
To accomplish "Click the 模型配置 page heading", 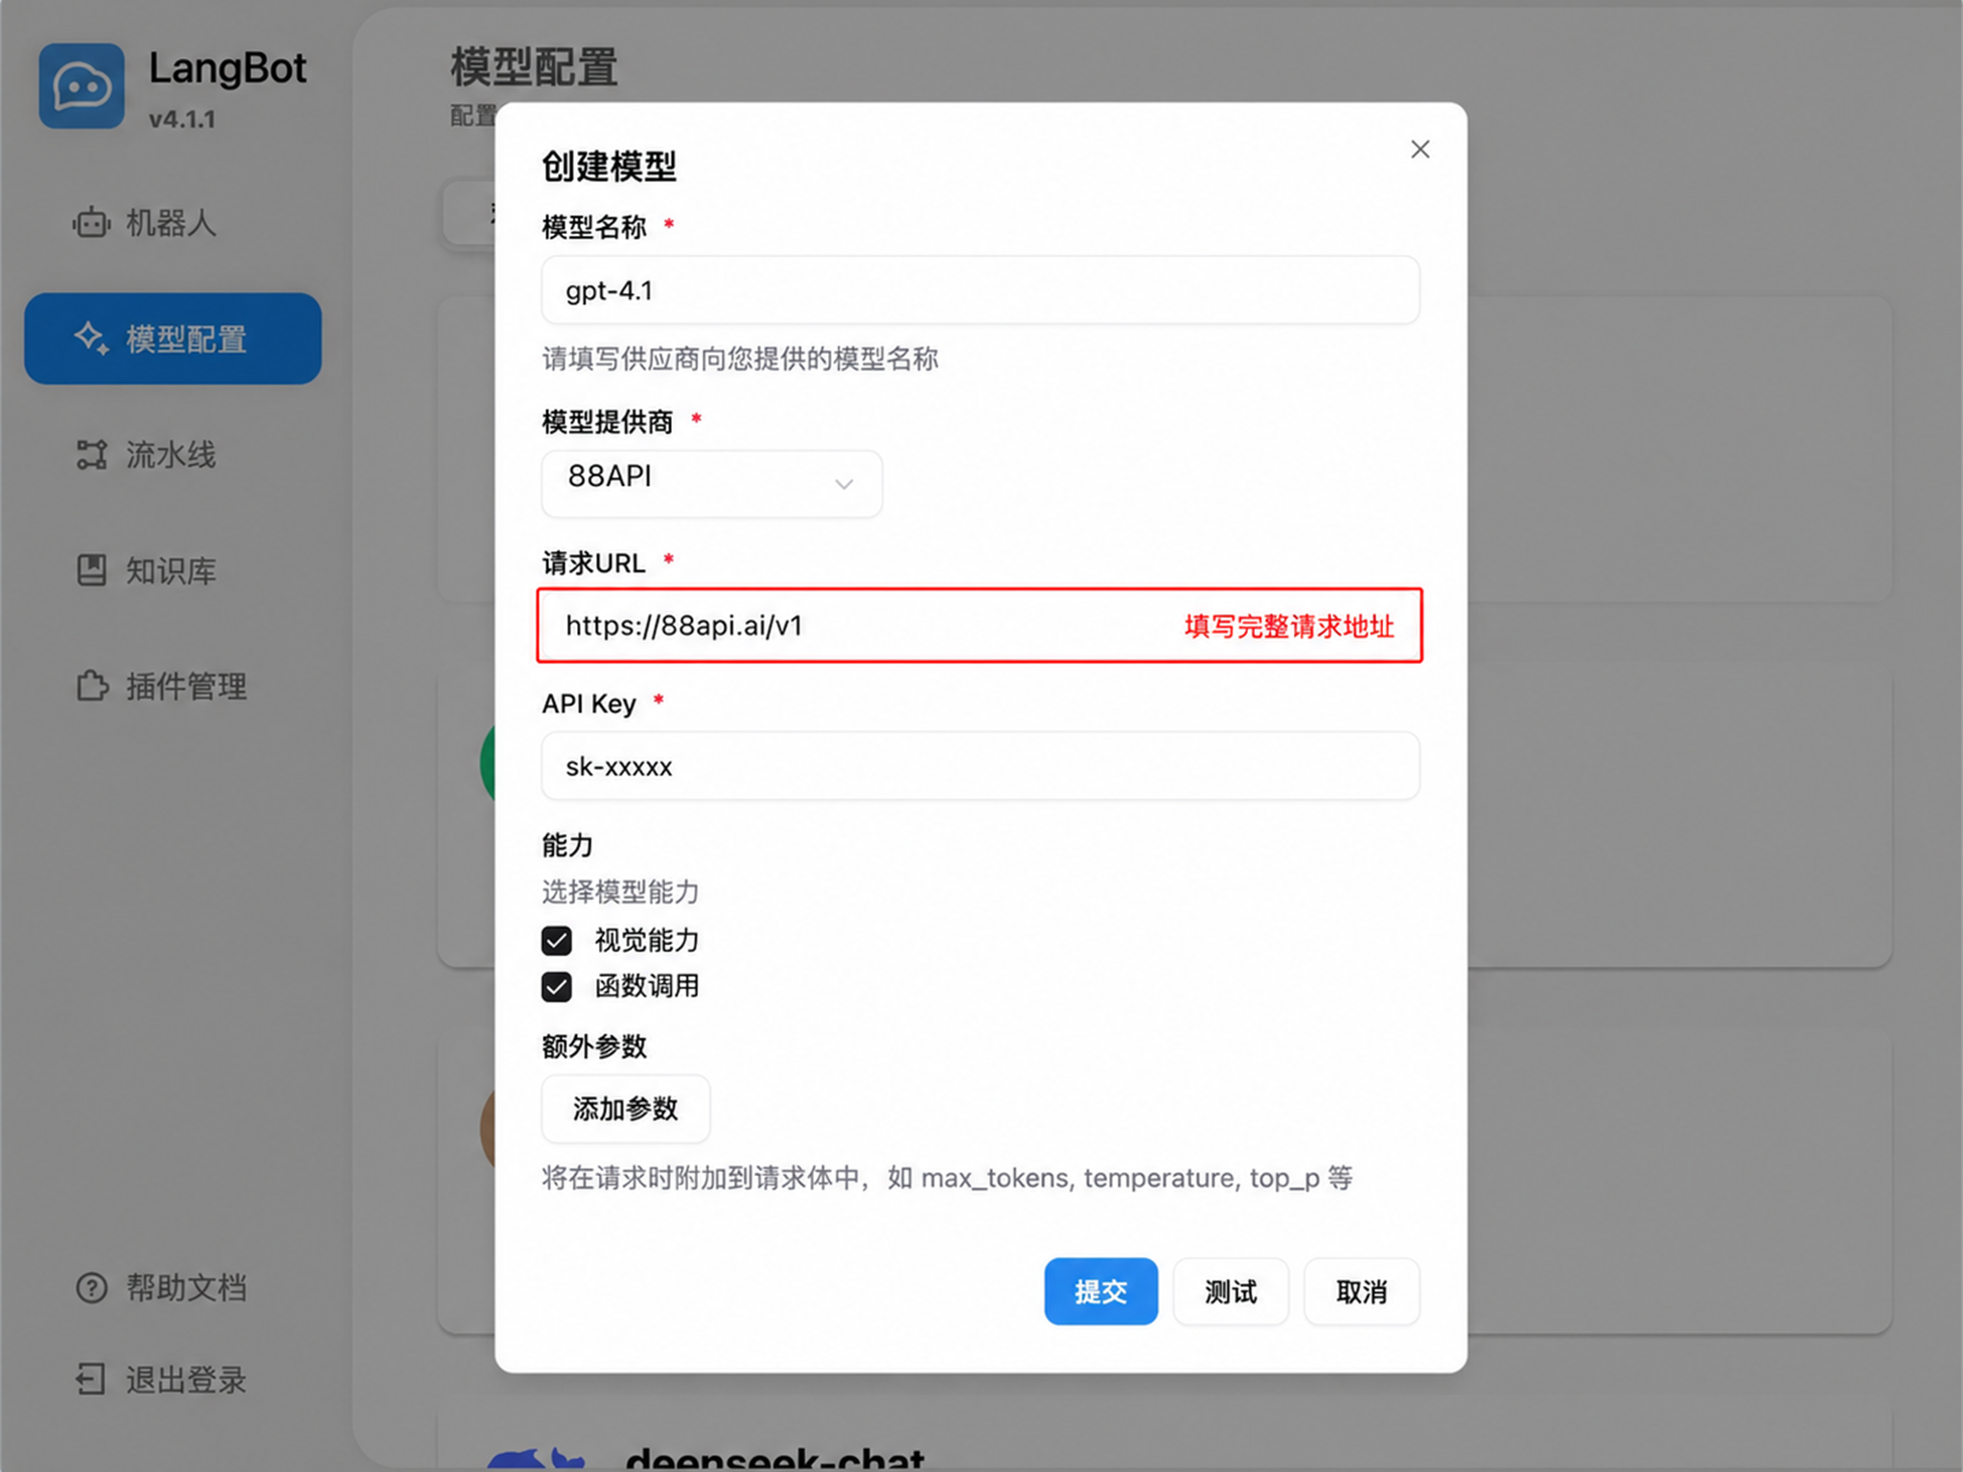I will pos(534,67).
